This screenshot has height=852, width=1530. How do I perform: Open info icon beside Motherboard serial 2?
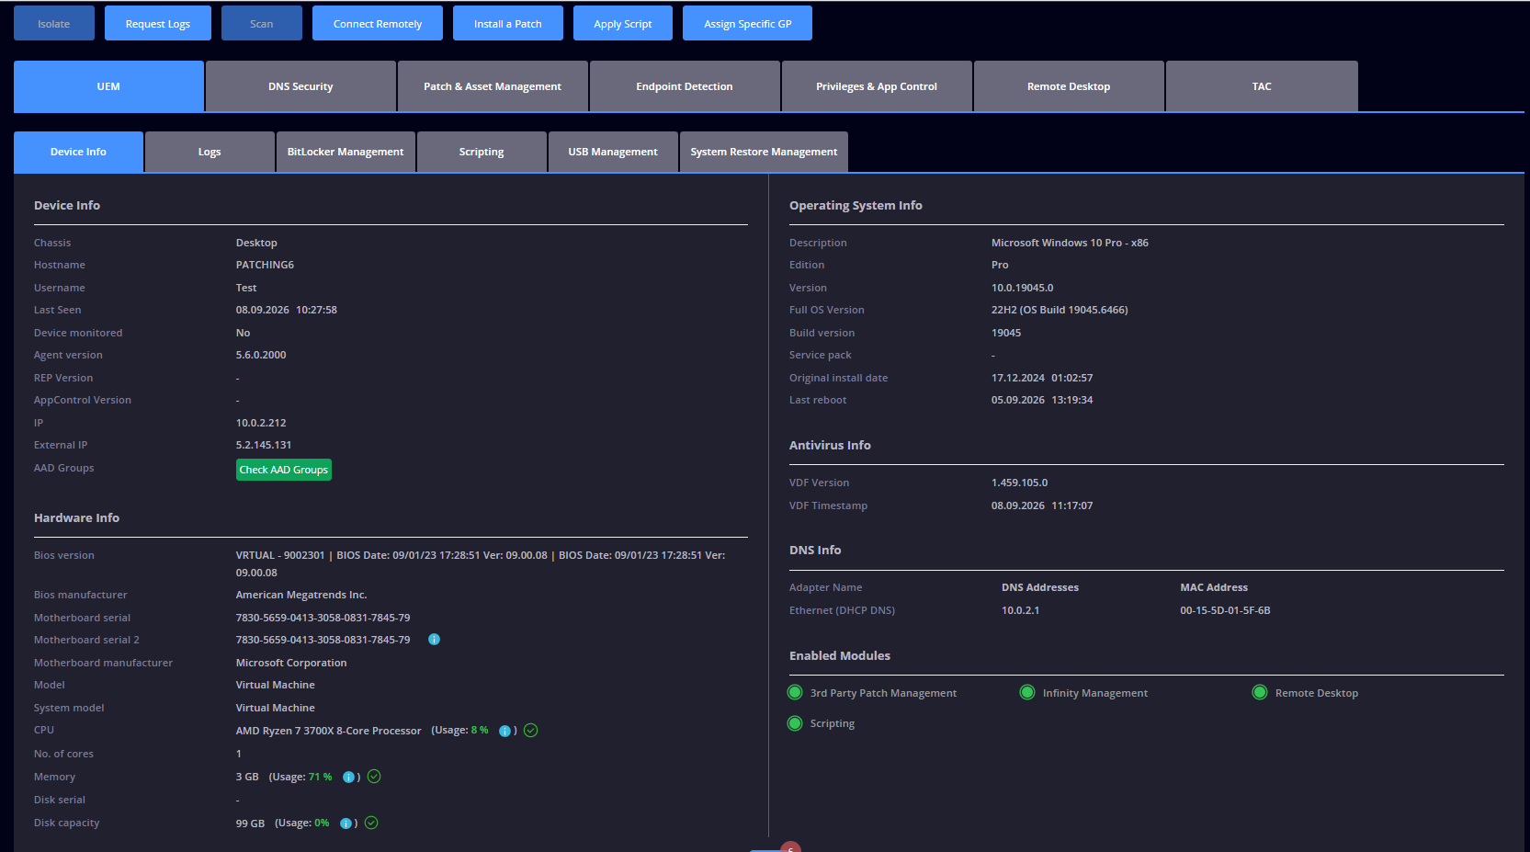coord(435,640)
